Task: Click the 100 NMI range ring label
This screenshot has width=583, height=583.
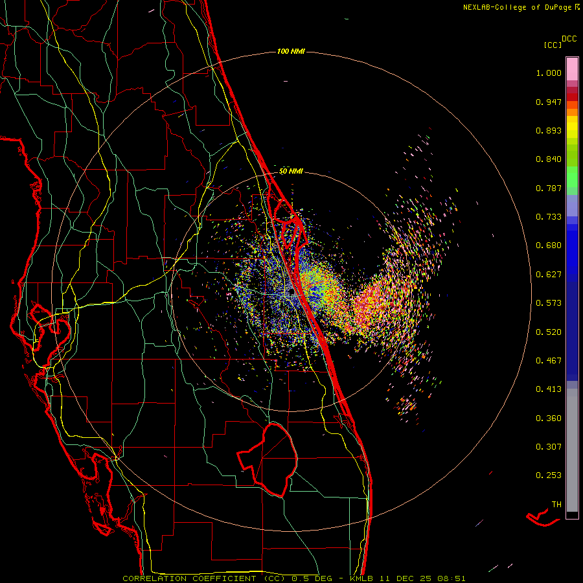Action: click(291, 51)
